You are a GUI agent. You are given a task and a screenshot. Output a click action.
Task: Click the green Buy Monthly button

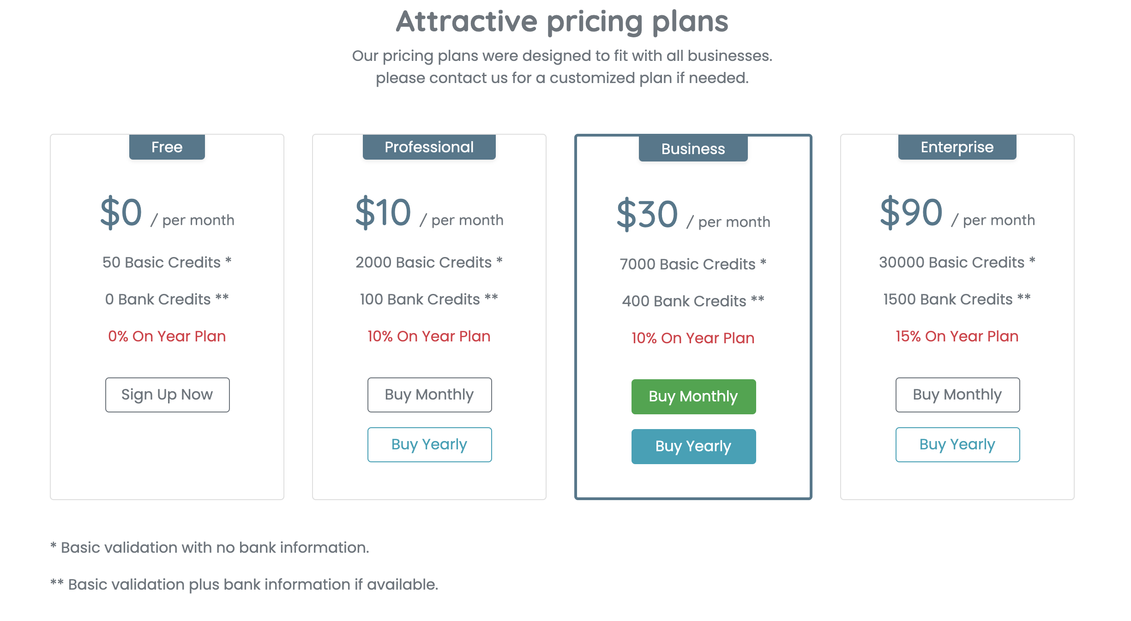click(693, 396)
